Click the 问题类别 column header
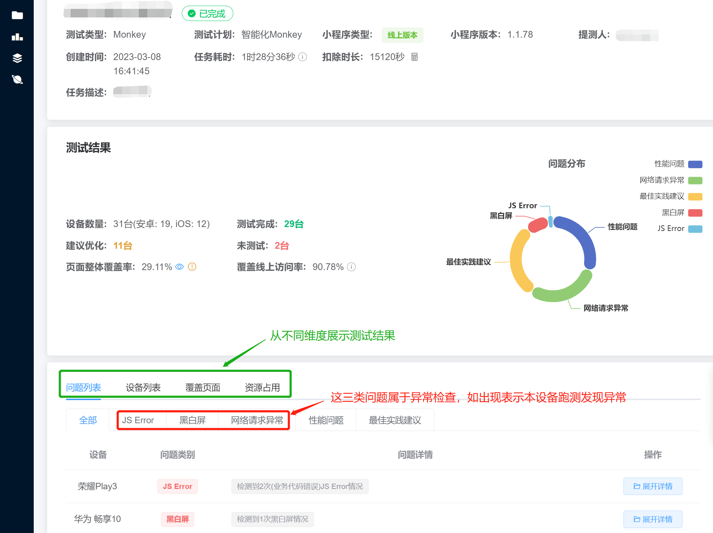This screenshot has width=713, height=533. 177,454
